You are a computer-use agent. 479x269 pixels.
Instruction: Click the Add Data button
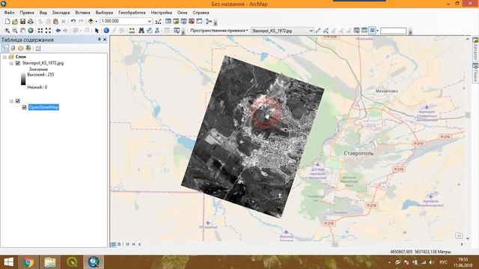(91, 22)
